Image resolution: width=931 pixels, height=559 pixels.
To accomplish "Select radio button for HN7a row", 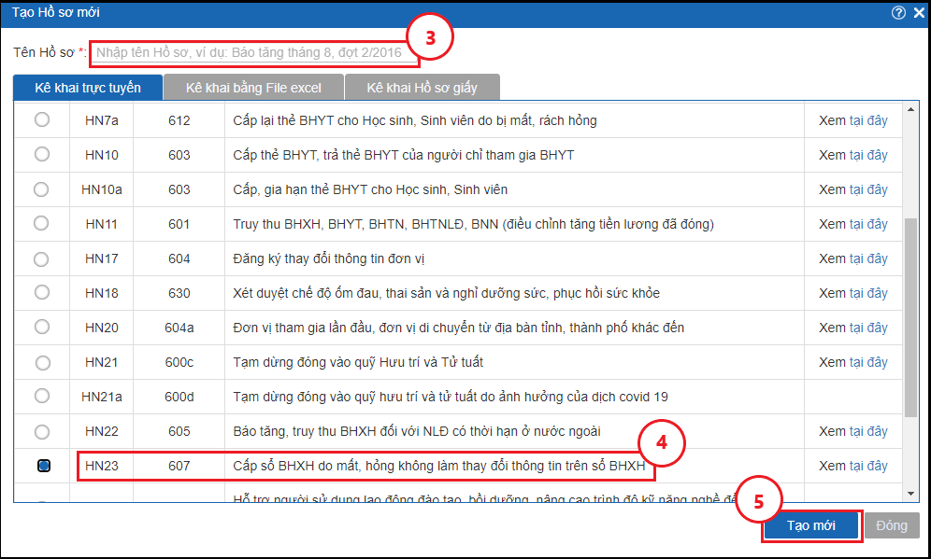I will pos(42,120).
